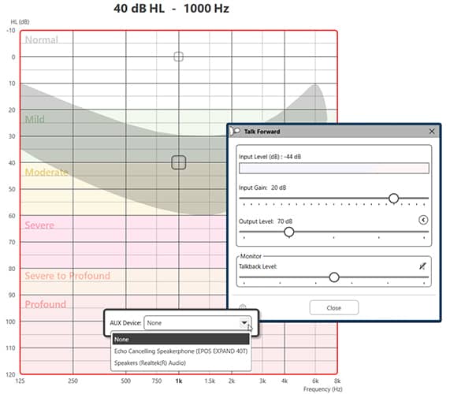The height and width of the screenshot is (394, 450).
Task: Click the Input Level meter bar
Action: point(334,168)
